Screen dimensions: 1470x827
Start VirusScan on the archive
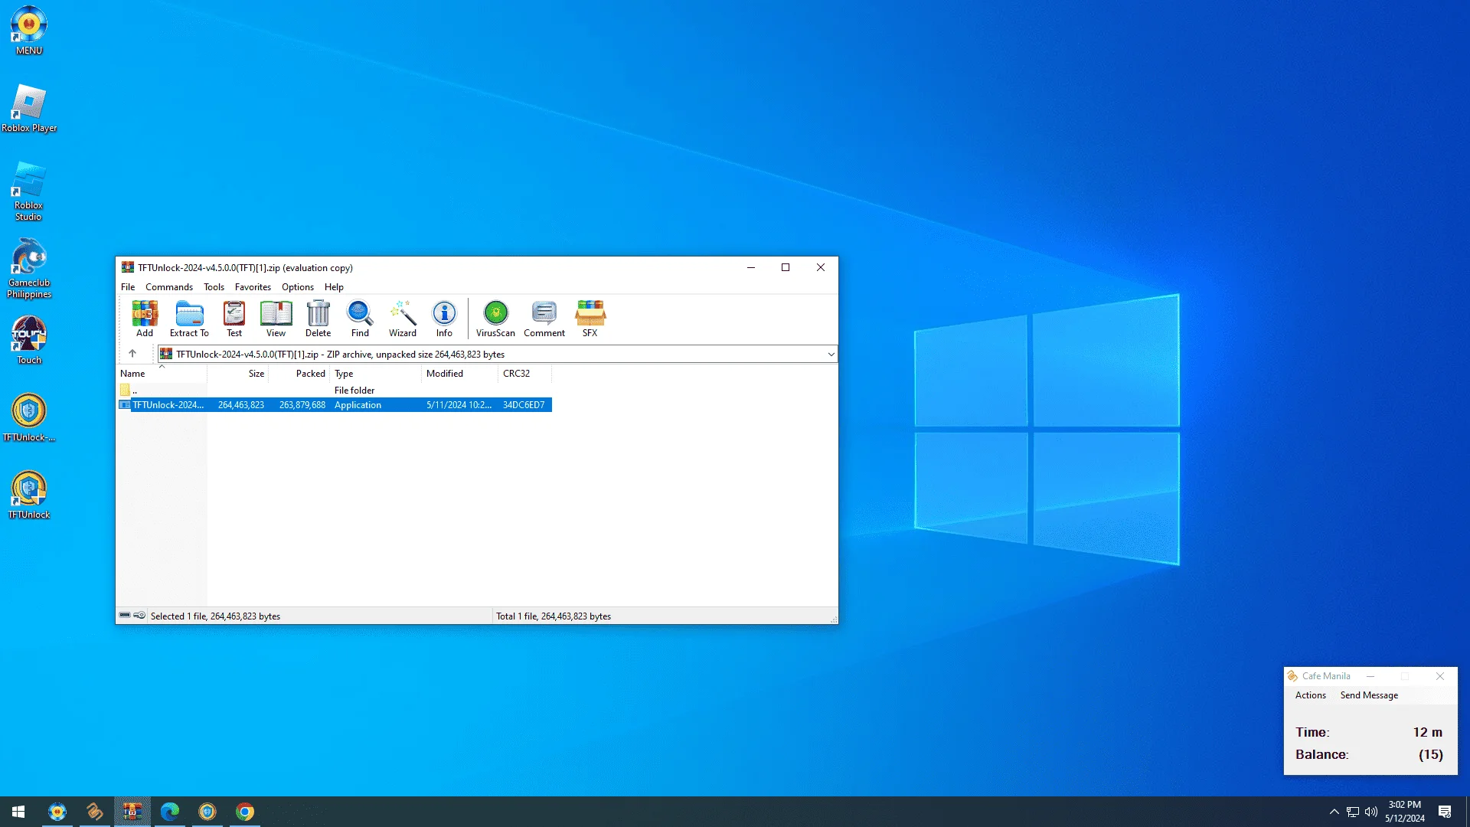point(495,319)
